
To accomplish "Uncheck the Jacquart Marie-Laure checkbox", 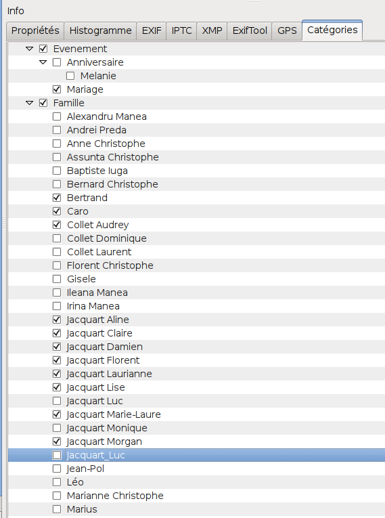I will pos(57,414).
